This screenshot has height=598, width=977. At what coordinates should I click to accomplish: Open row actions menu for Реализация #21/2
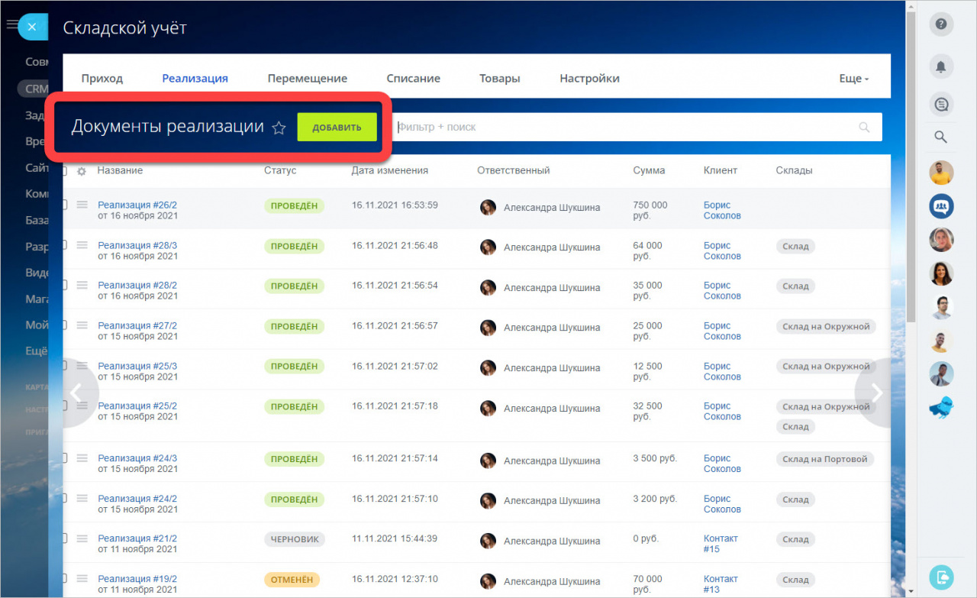(82, 538)
